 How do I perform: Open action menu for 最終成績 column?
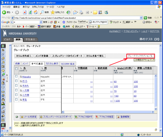95,68
